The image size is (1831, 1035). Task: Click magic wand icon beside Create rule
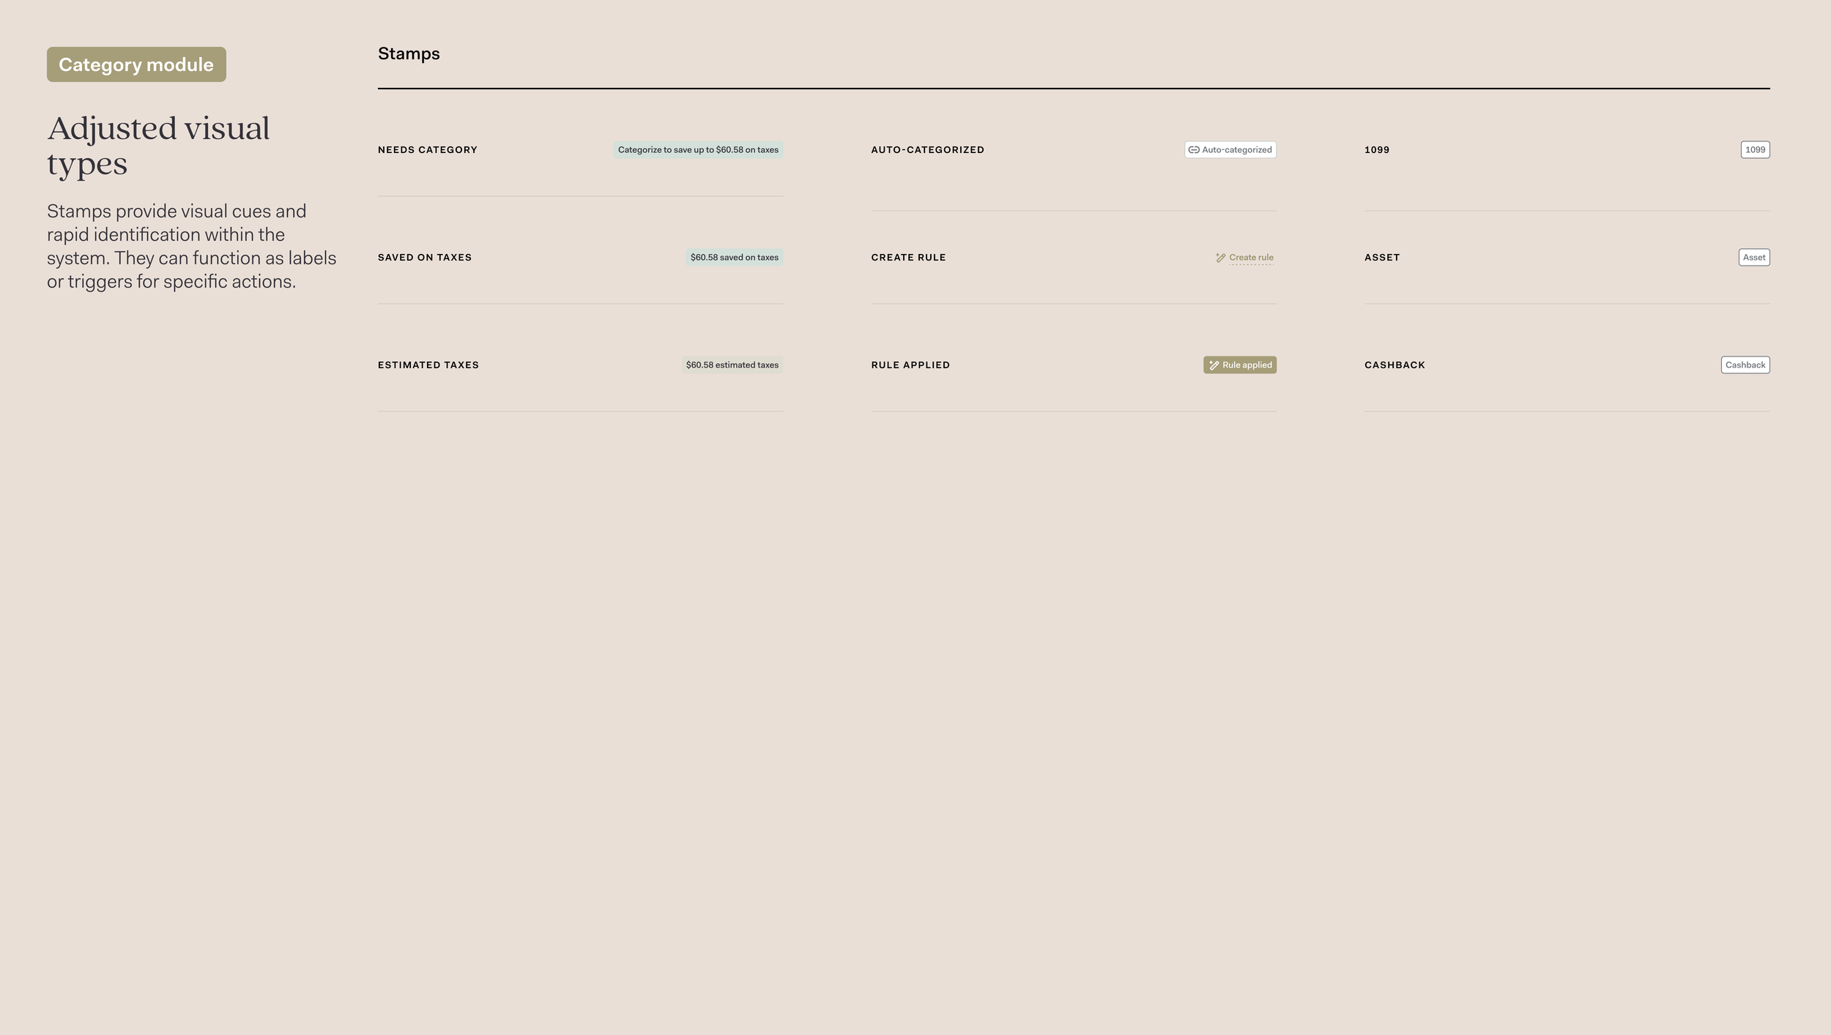click(x=1220, y=258)
